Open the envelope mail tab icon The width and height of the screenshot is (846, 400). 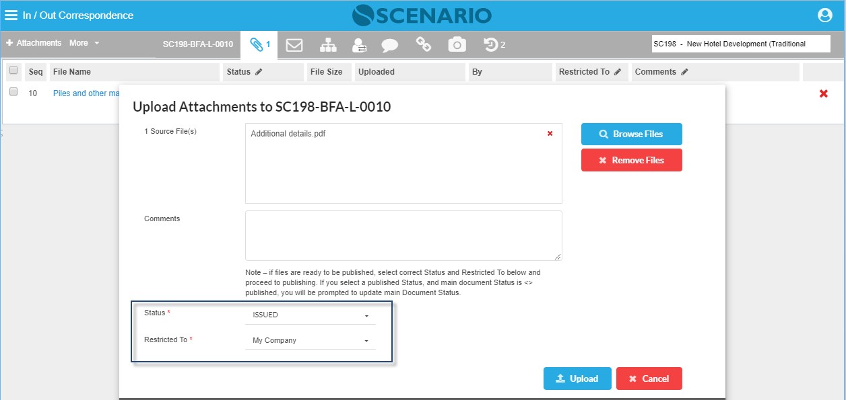[x=294, y=45]
